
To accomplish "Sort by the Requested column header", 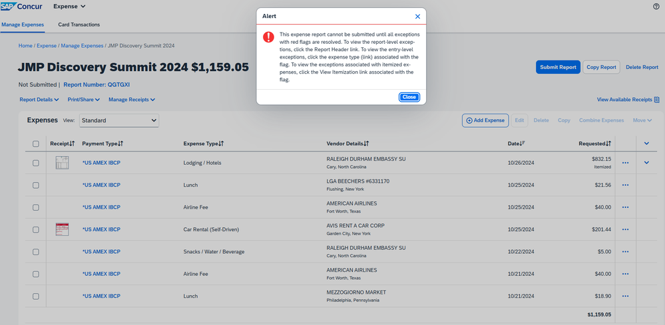I will 595,144.
